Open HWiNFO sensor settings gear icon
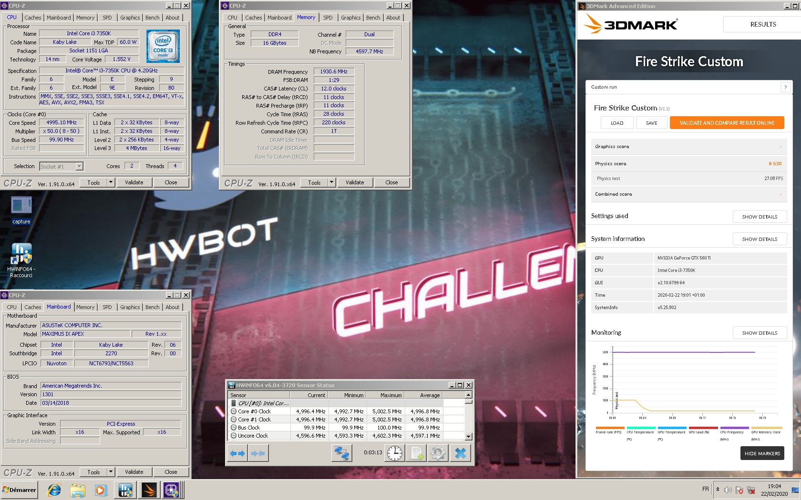 pos(438,453)
